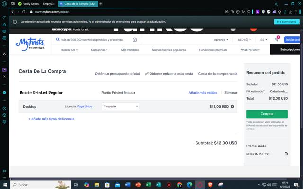Open sidebar Settings gear
Viewport: 303px width, 189px height.
(4, 122)
